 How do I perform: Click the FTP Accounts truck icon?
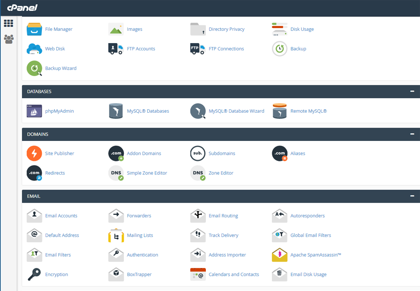(x=116, y=49)
